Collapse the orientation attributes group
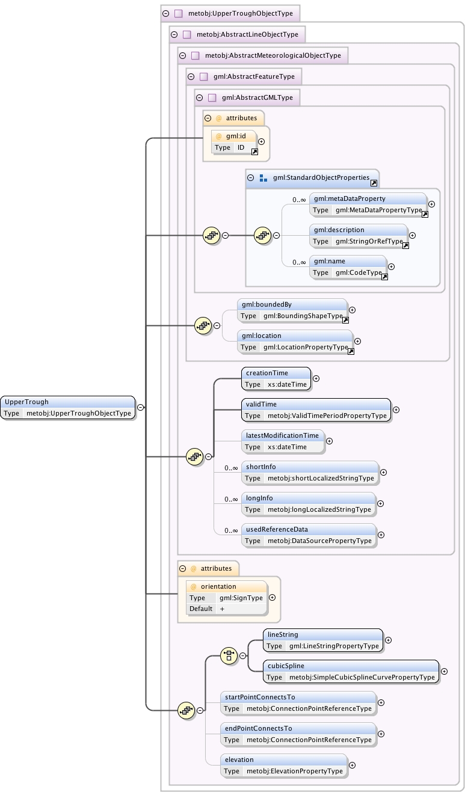The height and width of the screenshot is (792, 465). [x=182, y=568]
